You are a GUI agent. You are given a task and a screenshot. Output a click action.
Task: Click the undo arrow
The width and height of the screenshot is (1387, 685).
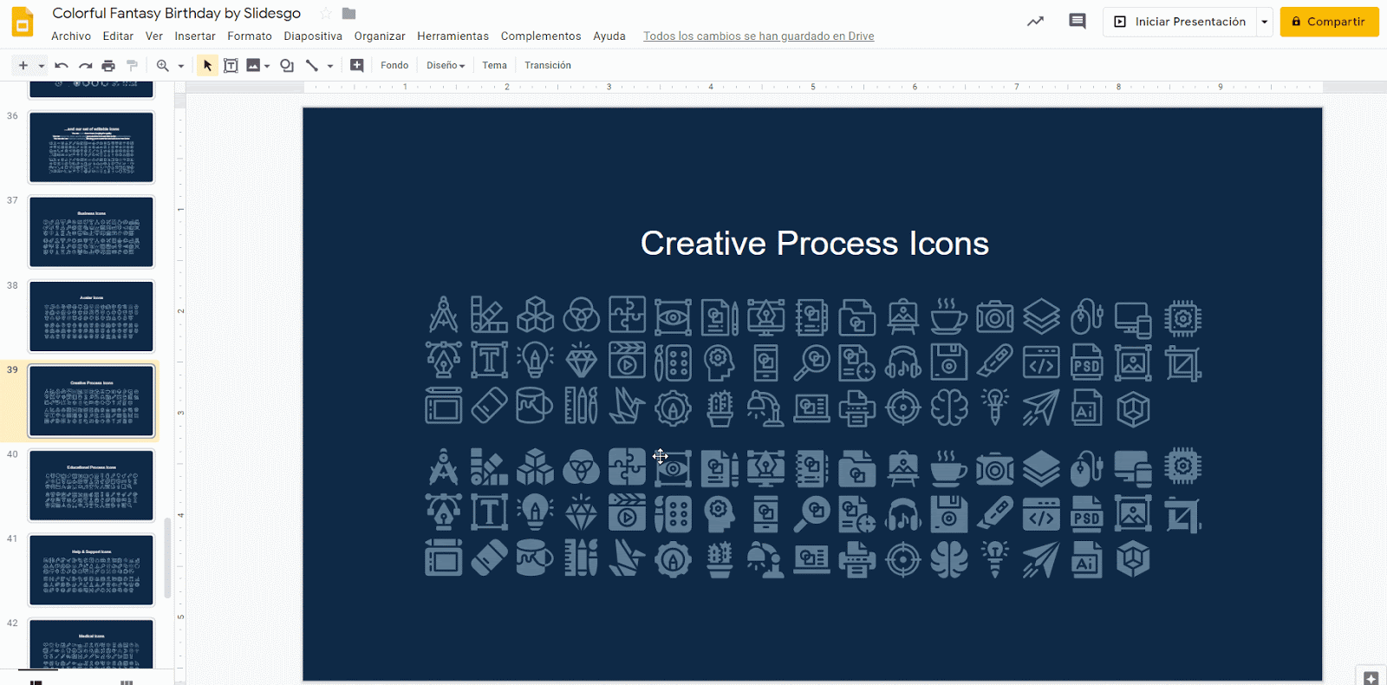(x=62, y=65)
